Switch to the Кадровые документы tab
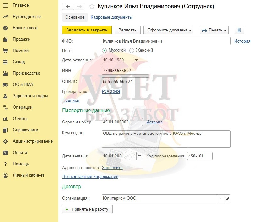Screen dimensions: 259x222 111,17
